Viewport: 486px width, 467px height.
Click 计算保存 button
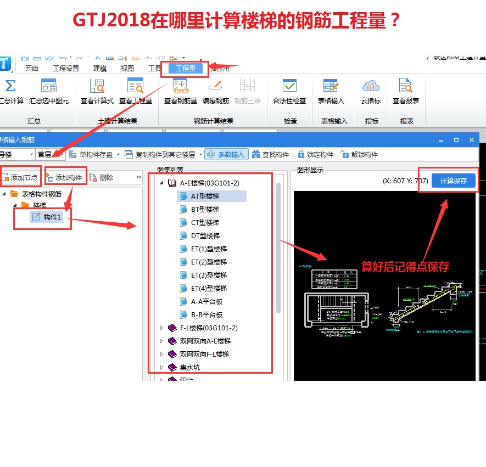[453, 181]
